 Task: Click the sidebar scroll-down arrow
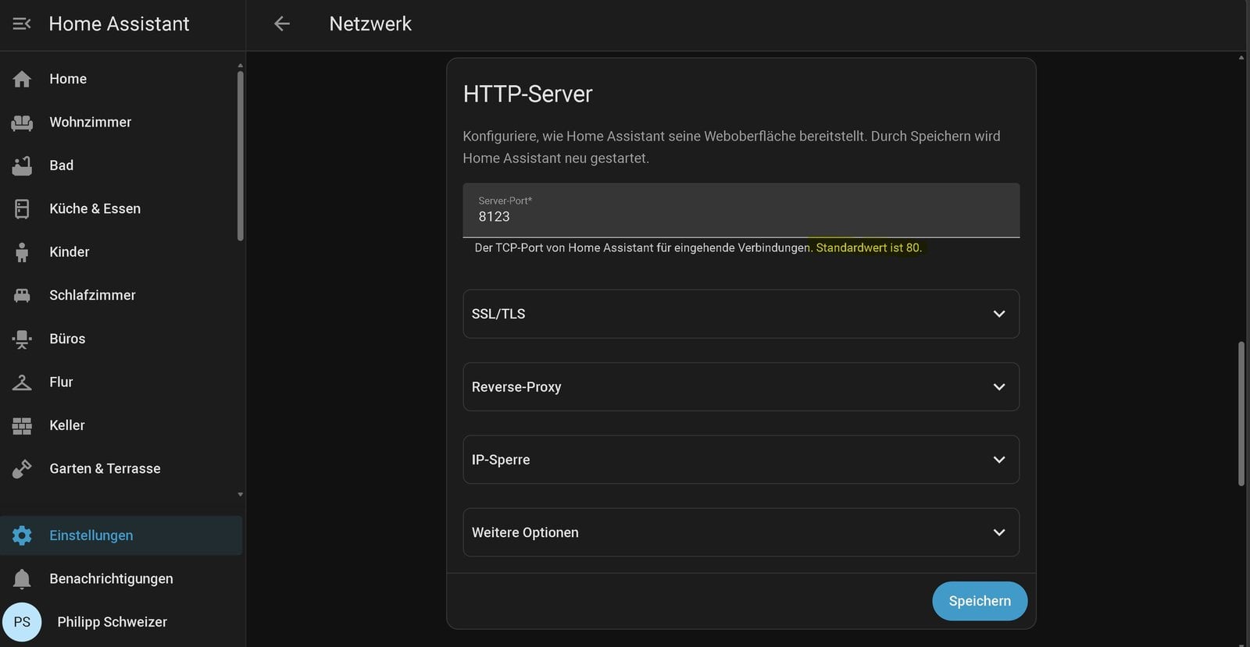pos(241,495)
